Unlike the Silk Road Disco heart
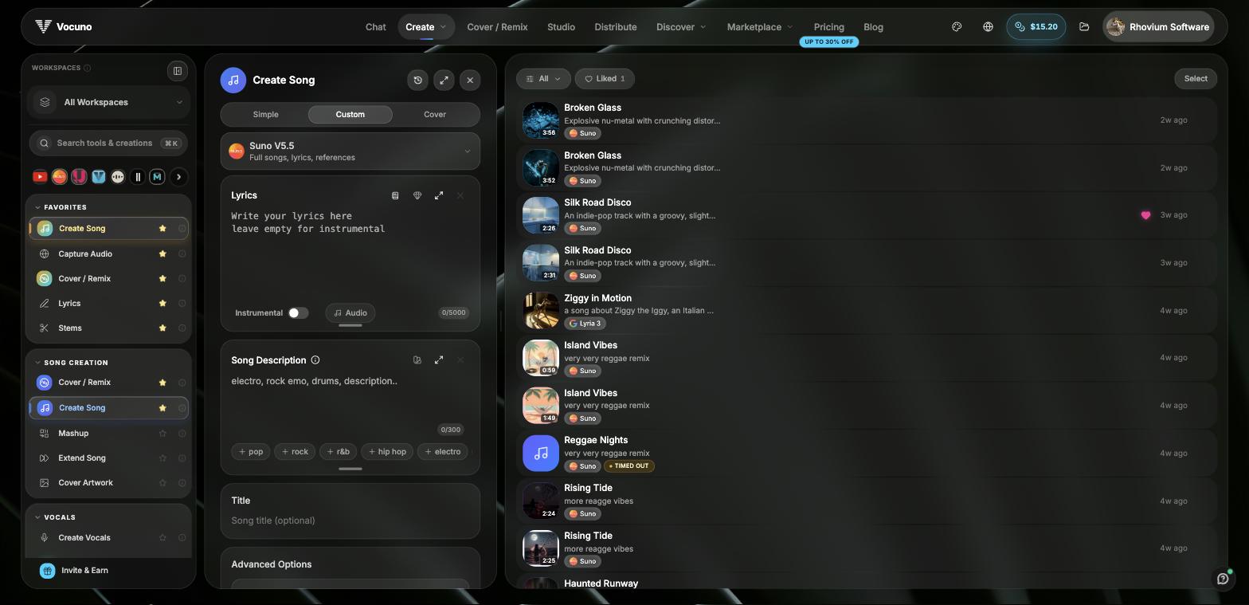The image size is (1249, 605). coord(1145,215)
